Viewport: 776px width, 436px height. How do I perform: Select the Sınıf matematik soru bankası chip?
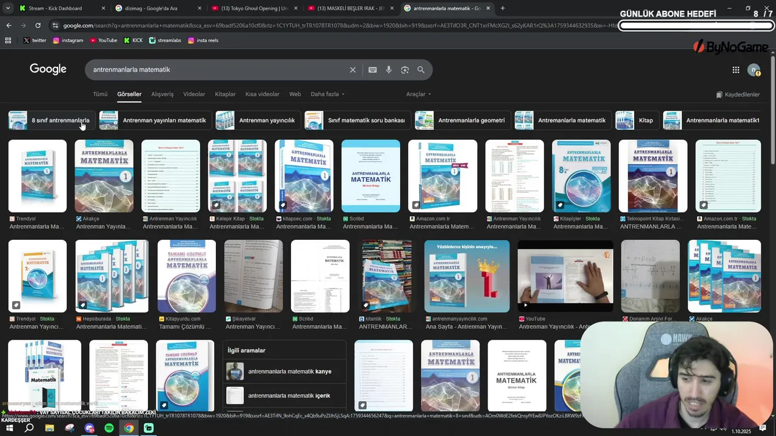click(356, 120)
